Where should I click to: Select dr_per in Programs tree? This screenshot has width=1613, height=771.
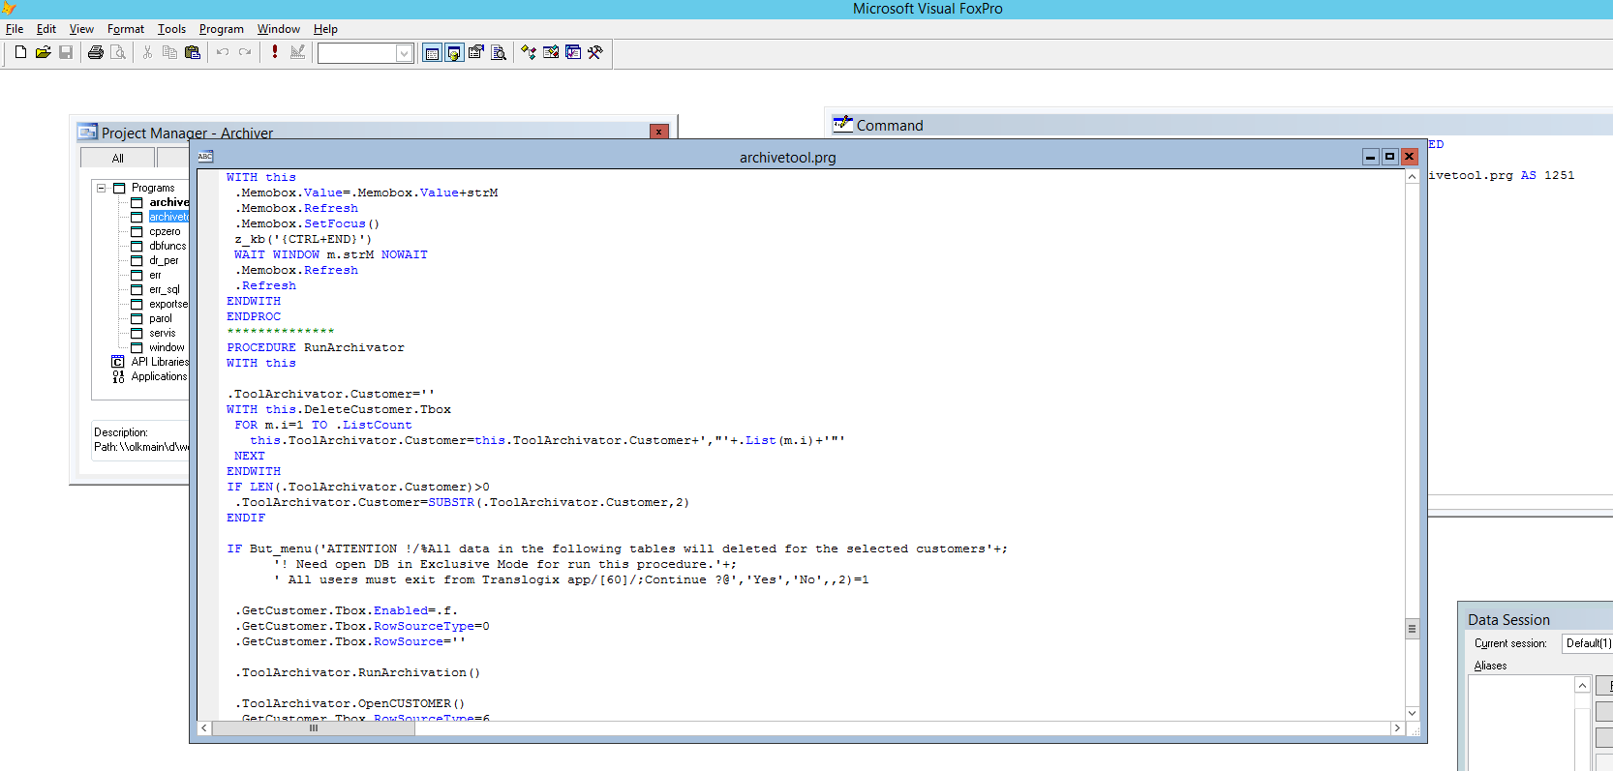164,260
